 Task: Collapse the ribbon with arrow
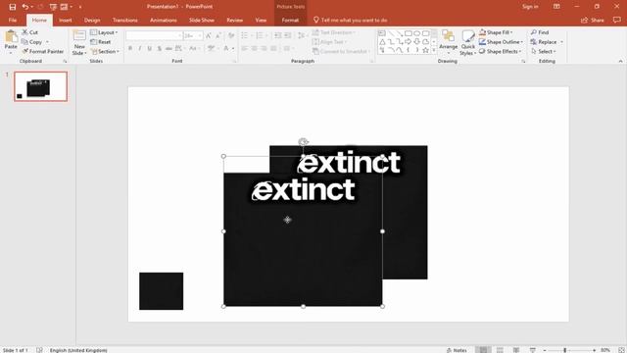pyautogui.click(x=620, y=61)
